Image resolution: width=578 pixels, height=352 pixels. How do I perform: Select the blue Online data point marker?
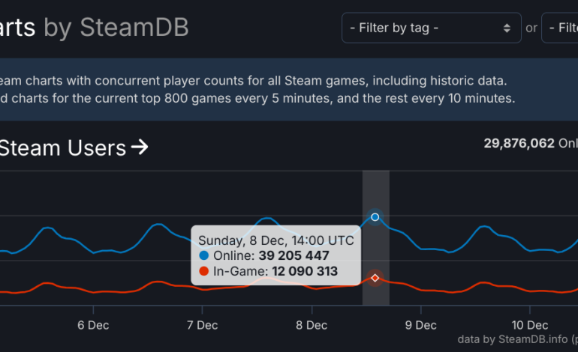(375, 217)
